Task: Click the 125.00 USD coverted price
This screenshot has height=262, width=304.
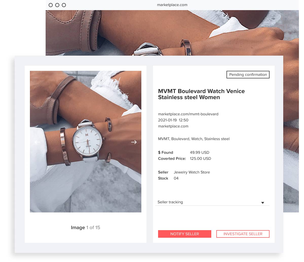Action: tap(200, 159)
